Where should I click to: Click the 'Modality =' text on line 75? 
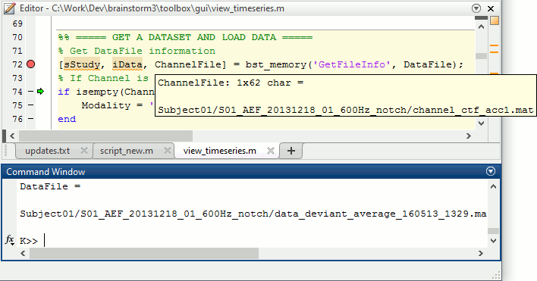(112, 105)
